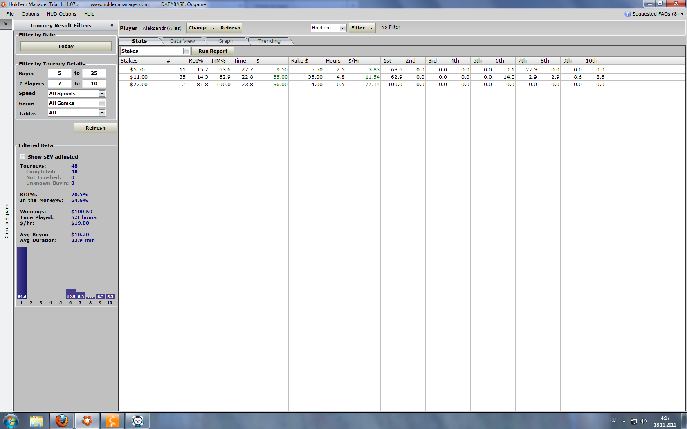Open Firefox from the taskbar

tap(62, 420)
